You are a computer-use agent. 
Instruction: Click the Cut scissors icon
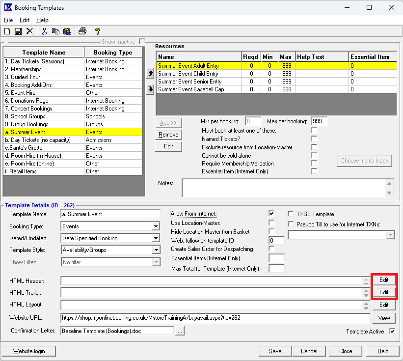pyautogui.click(x=44, y=31)
